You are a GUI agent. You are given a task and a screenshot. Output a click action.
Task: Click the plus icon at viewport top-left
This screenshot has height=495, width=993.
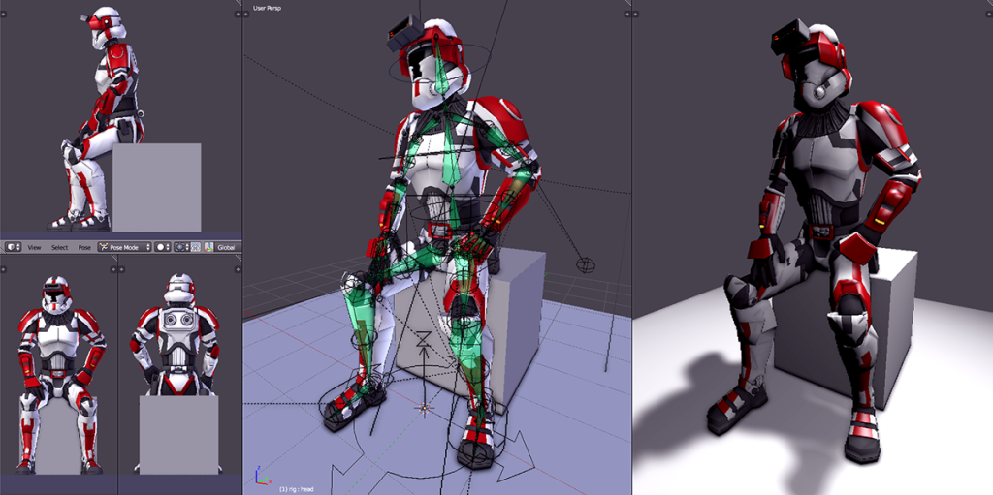[x=248, y=15]
